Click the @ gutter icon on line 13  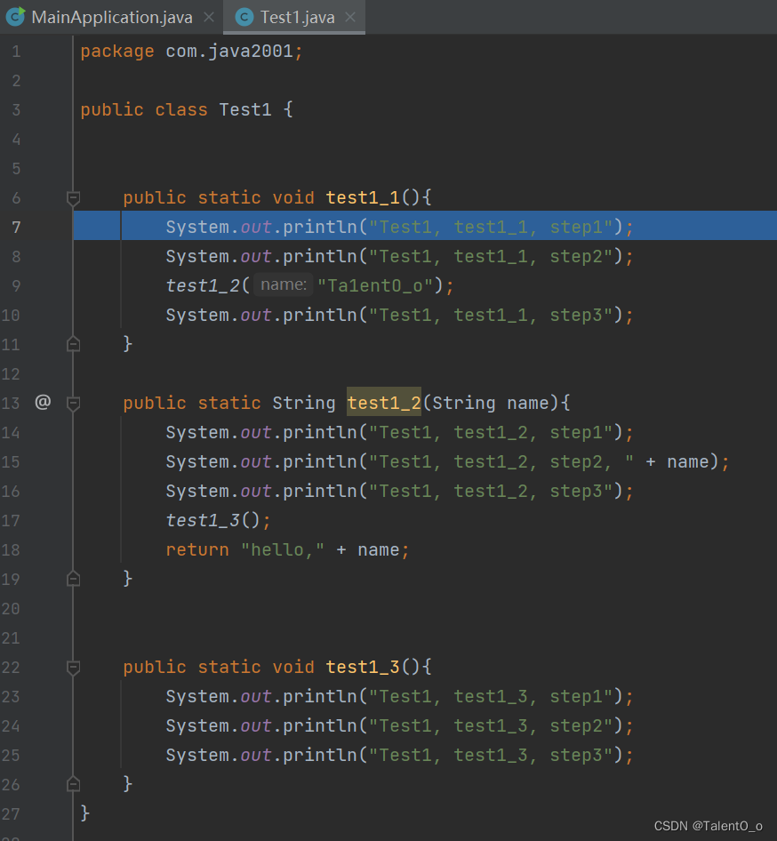[43, 402]
